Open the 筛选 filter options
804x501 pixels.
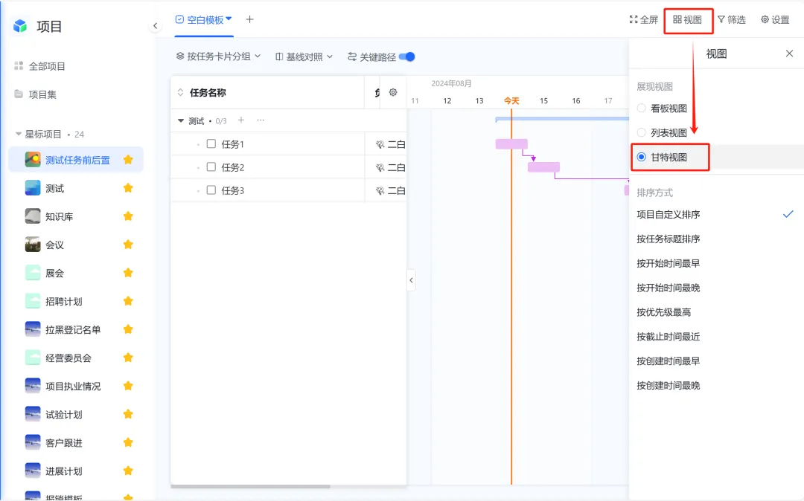click(732, 19)
